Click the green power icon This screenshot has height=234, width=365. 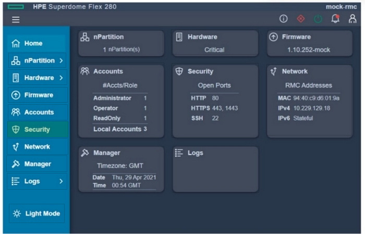coord(318,19)
